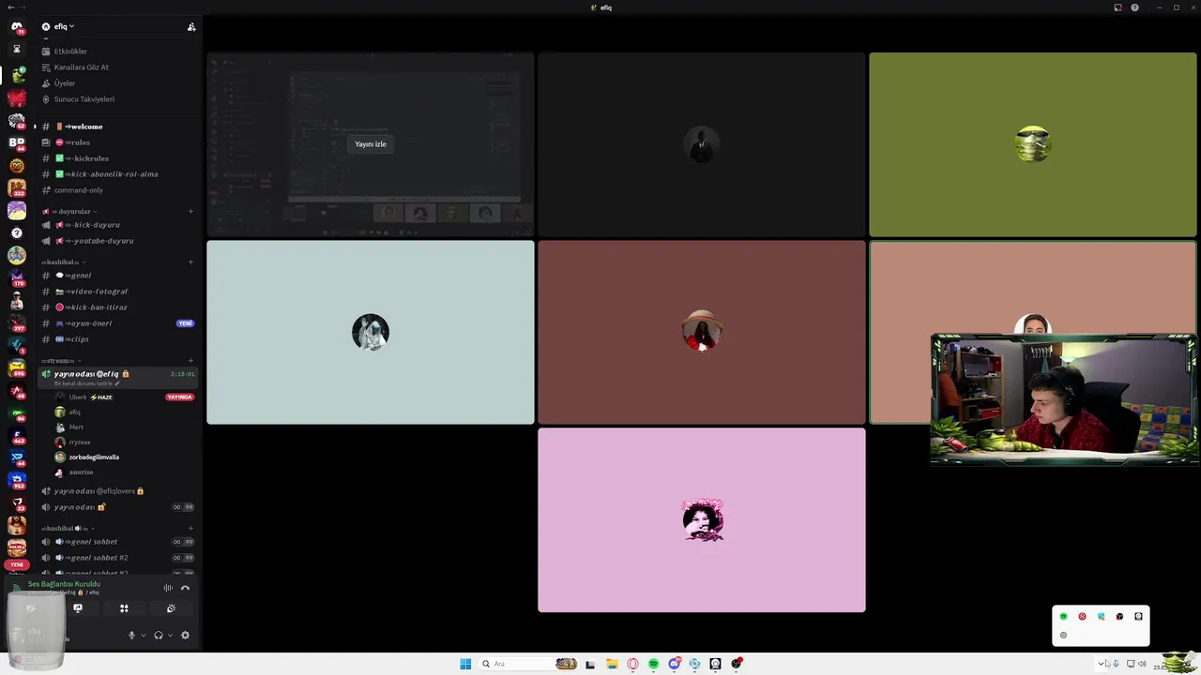
Task: Open microphone input options arrow
Action: pyautogui.click(x=144, y=636)
